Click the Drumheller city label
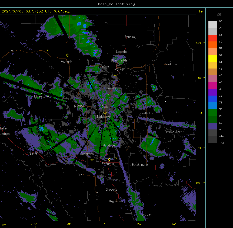The image size is (233, 228). (172, 132)
